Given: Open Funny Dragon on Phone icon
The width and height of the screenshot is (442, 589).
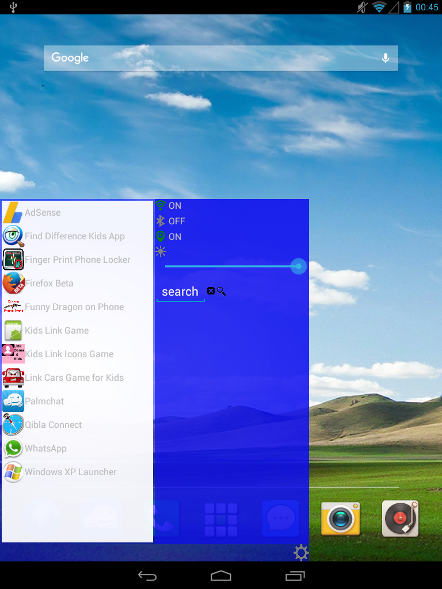Looking at the screenshot, I should click(x=13, y=307).
